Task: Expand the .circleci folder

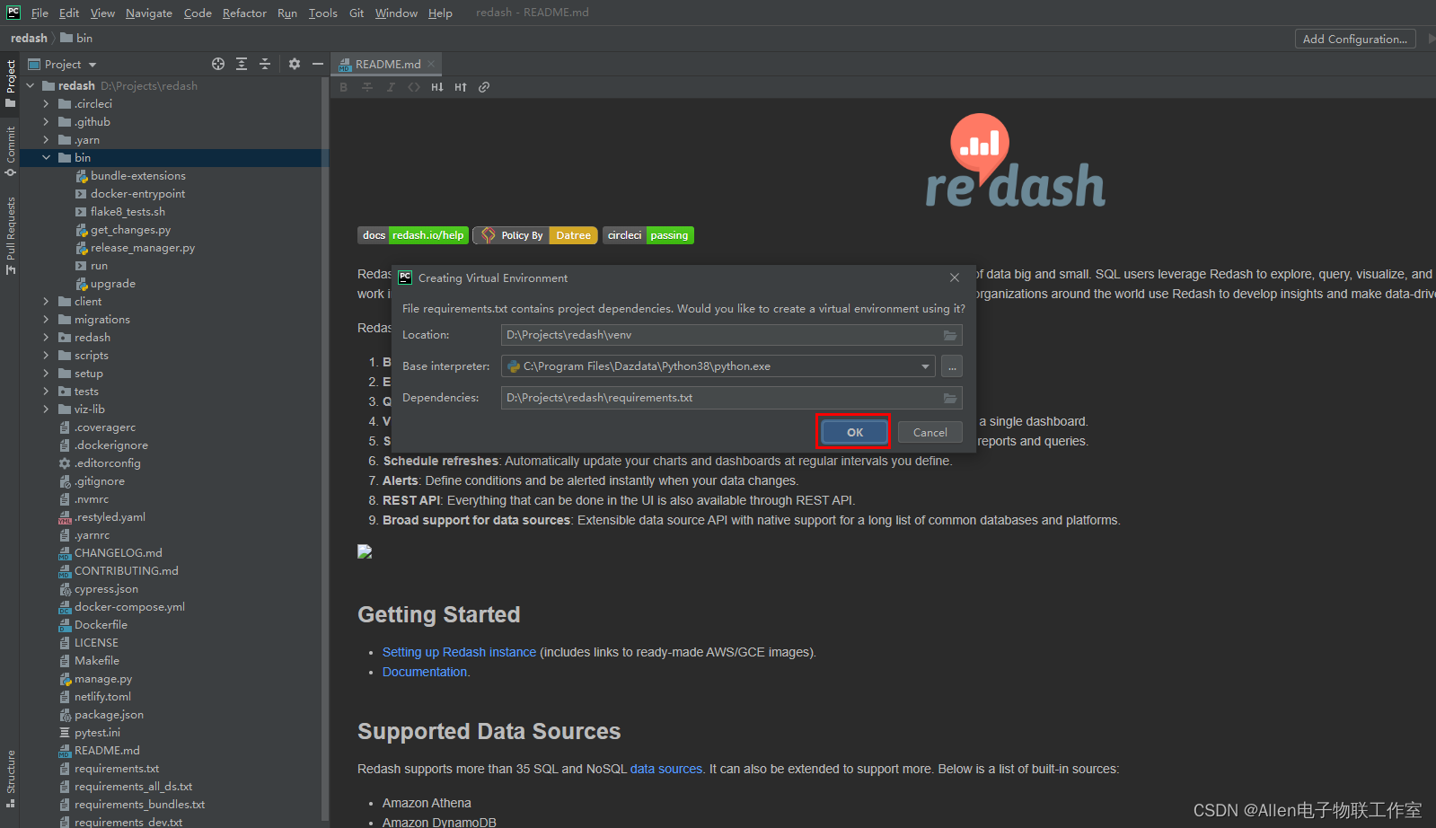Action: pyautogui.click(x=46, y=104)
